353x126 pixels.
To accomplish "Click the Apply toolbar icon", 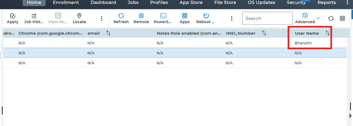I will coord(13,16).
